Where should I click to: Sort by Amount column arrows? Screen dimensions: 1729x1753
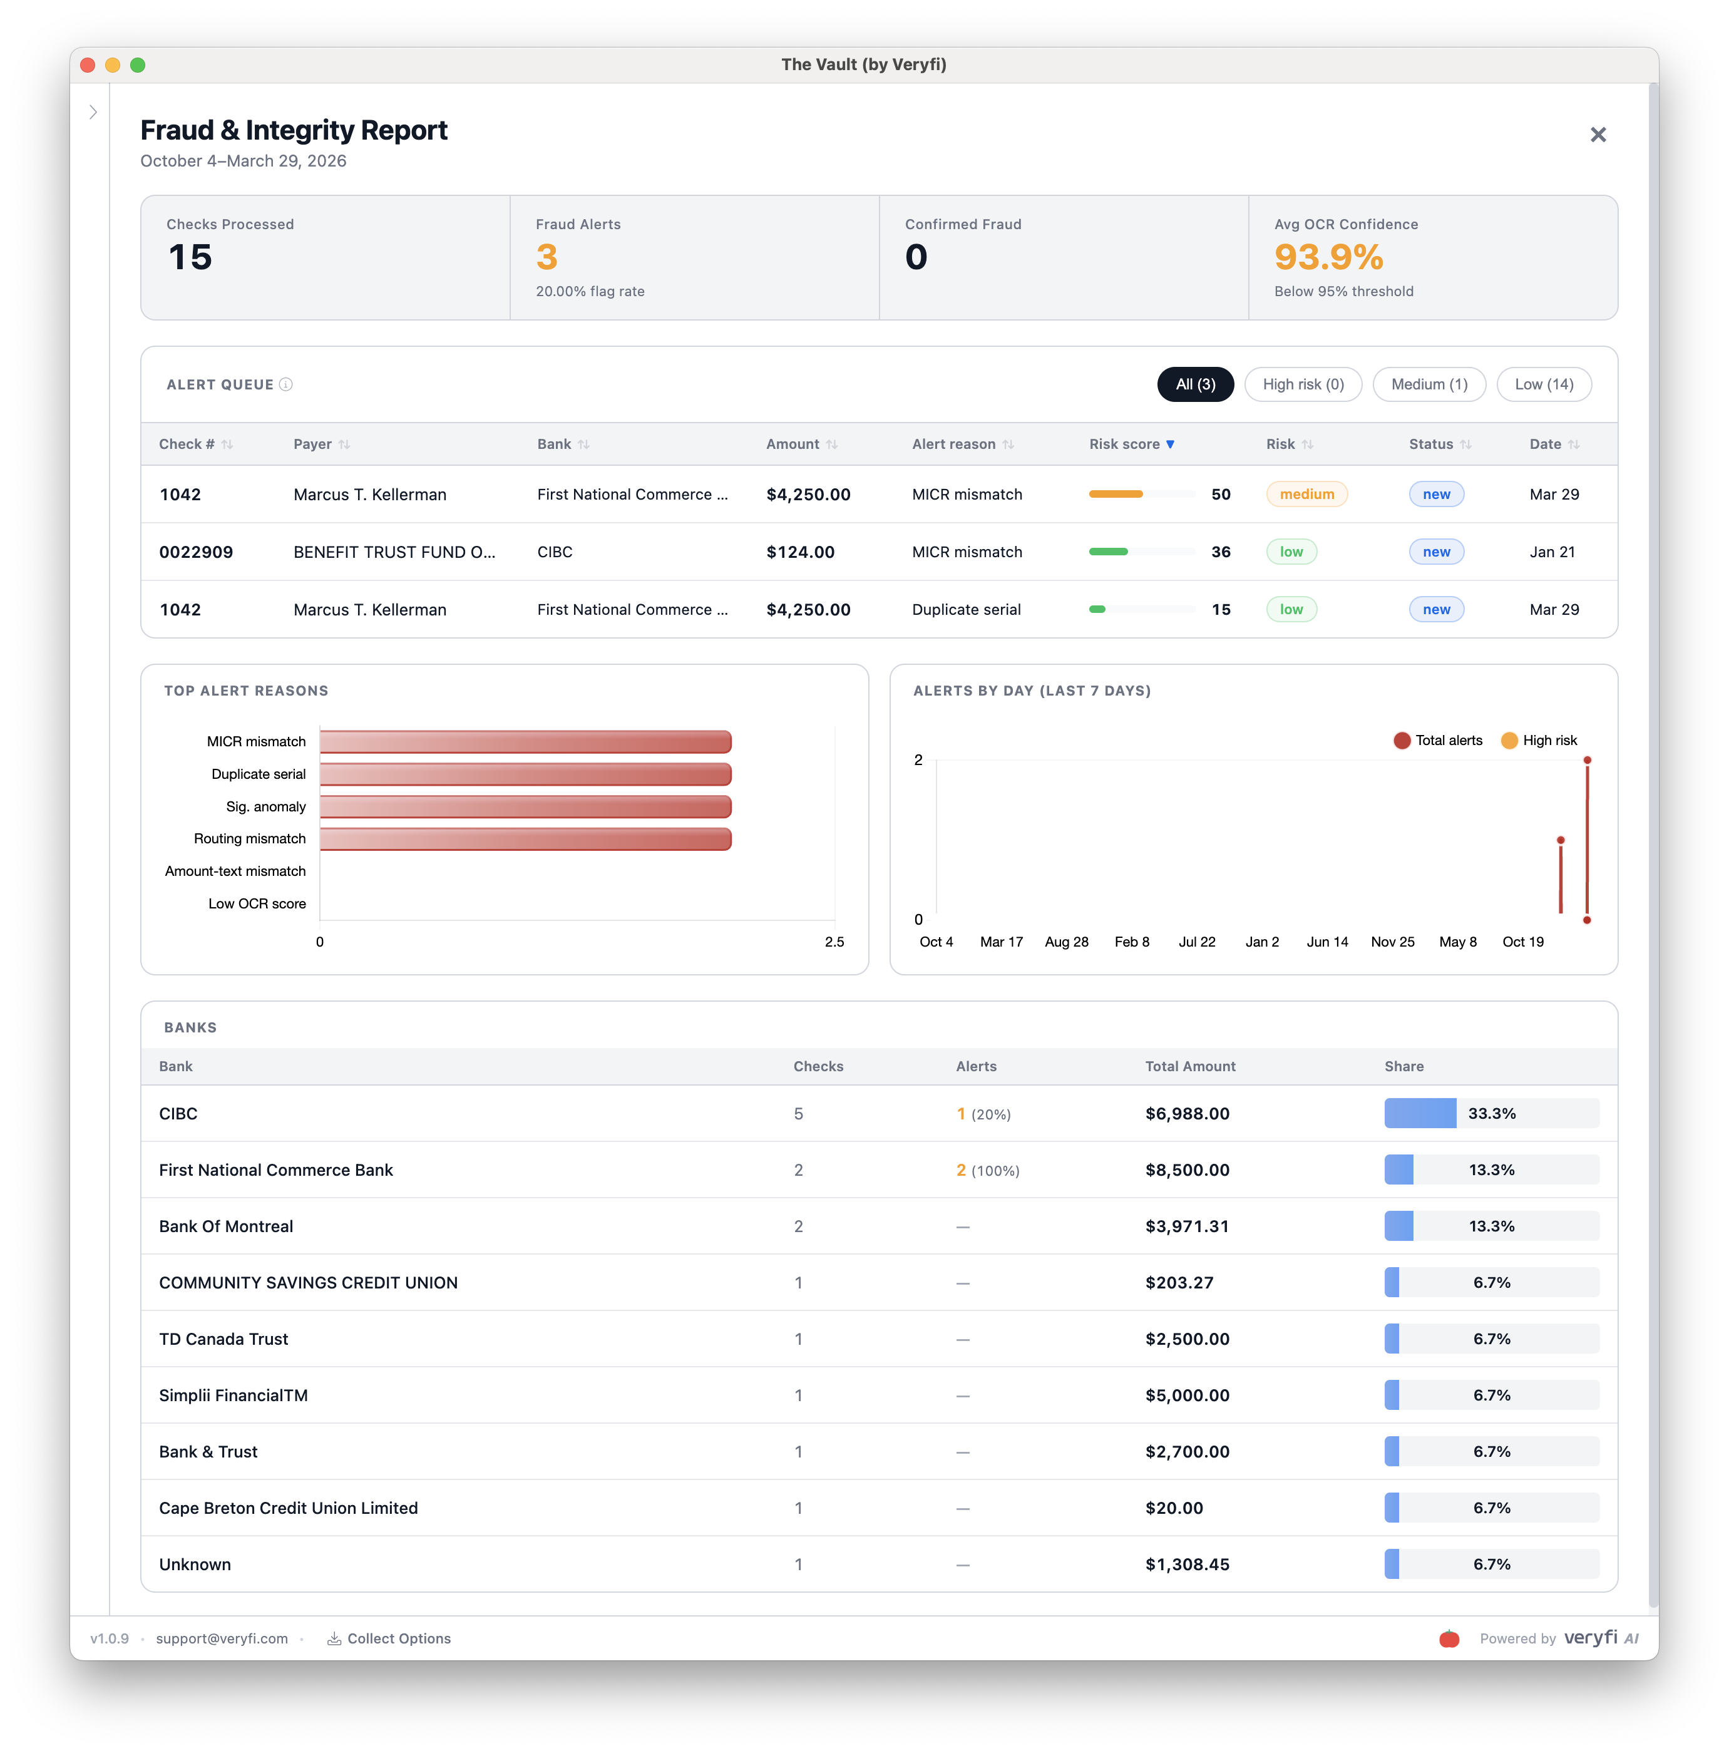[832, 445]
